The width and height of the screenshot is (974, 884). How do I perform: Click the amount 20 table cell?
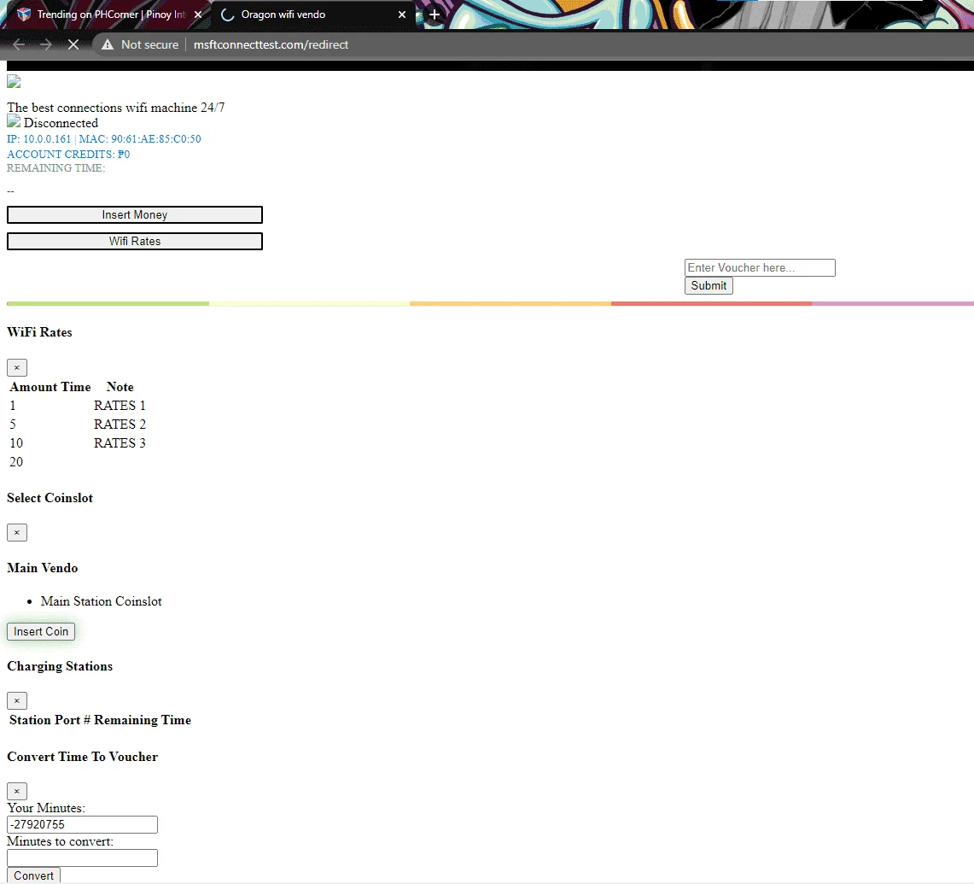16,462
